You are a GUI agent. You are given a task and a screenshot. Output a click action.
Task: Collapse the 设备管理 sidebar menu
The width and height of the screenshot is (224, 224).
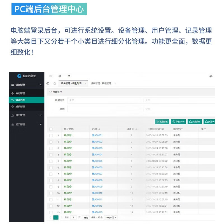(x=41, y=85)
